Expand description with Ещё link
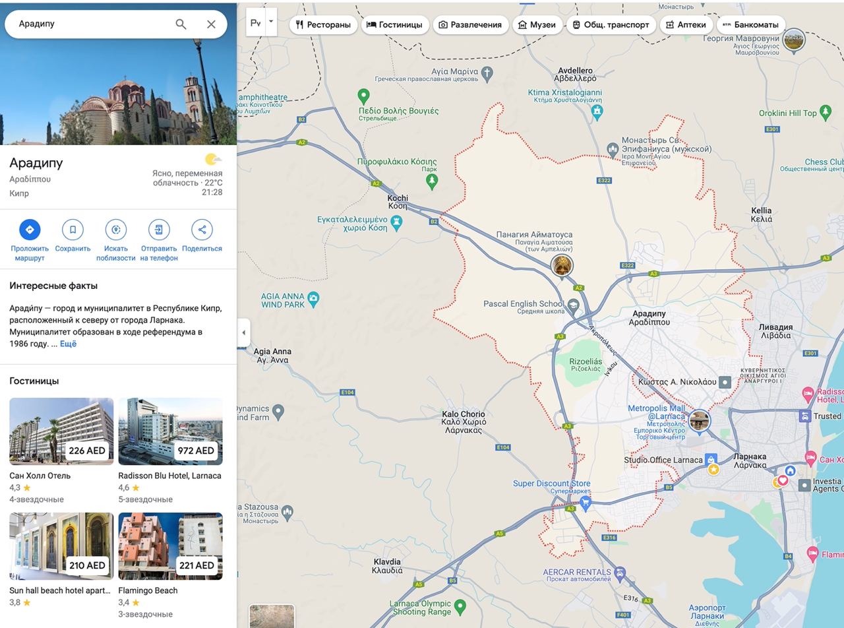 coord(68,344)
